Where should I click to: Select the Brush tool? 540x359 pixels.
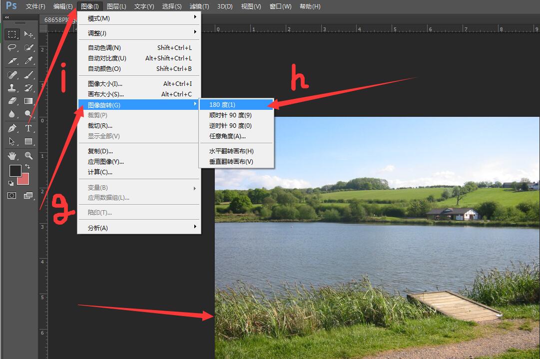(x=28, y=74)
